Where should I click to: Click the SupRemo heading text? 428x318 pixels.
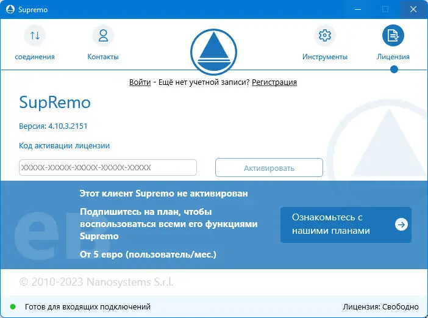pos(55,103)
